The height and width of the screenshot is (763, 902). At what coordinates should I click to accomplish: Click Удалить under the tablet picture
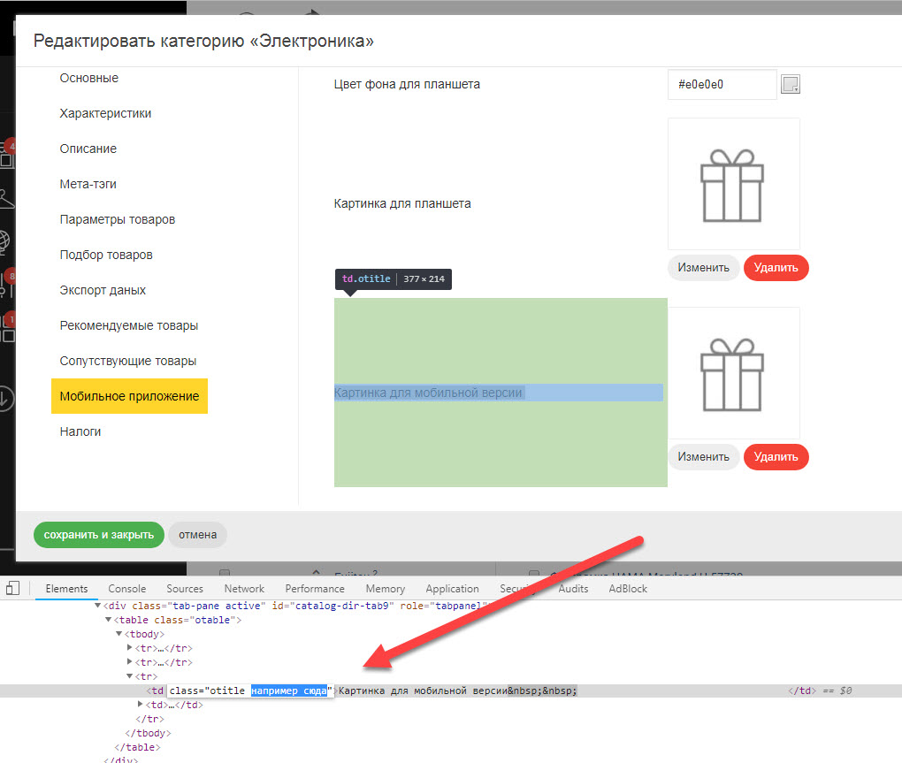point(776,268)
